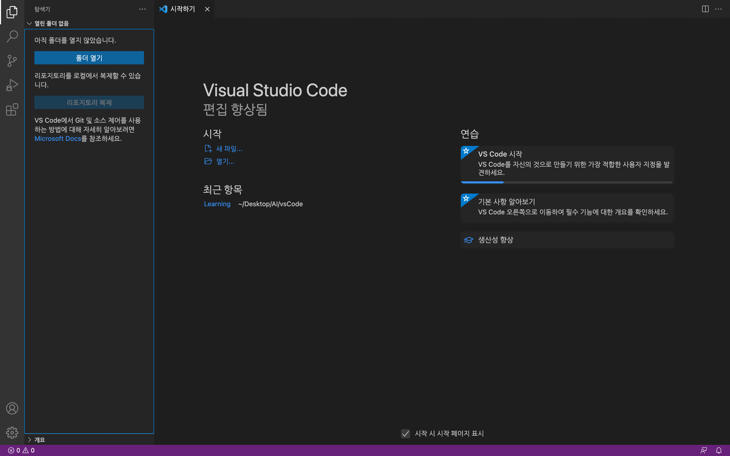This screenshot has width=730, height=456.
Task: Open the Explorer panel more actions menu
Action: [x=142, y=9]
